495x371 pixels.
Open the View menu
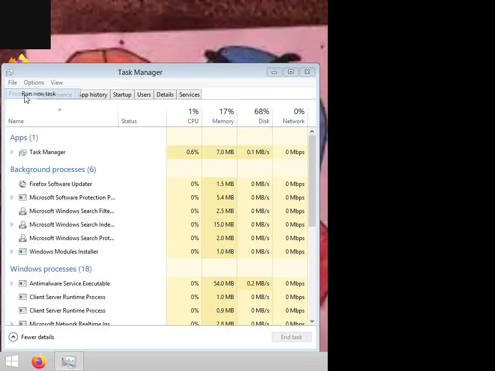(57, 83)
